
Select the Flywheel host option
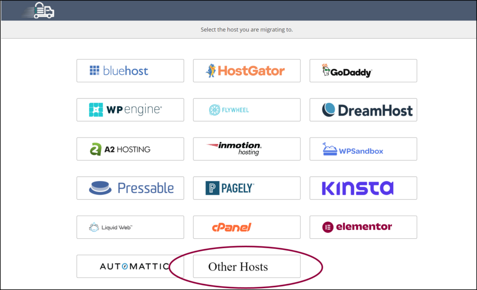(247, 110)
